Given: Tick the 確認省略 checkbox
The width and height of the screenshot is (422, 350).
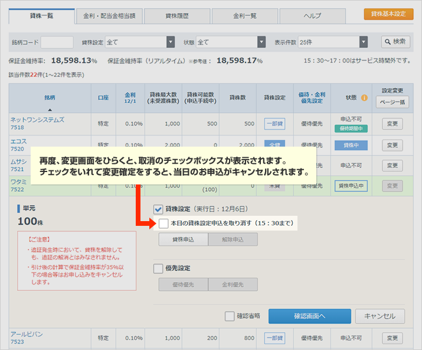Looking at the screenshot, I should (230, 316).
